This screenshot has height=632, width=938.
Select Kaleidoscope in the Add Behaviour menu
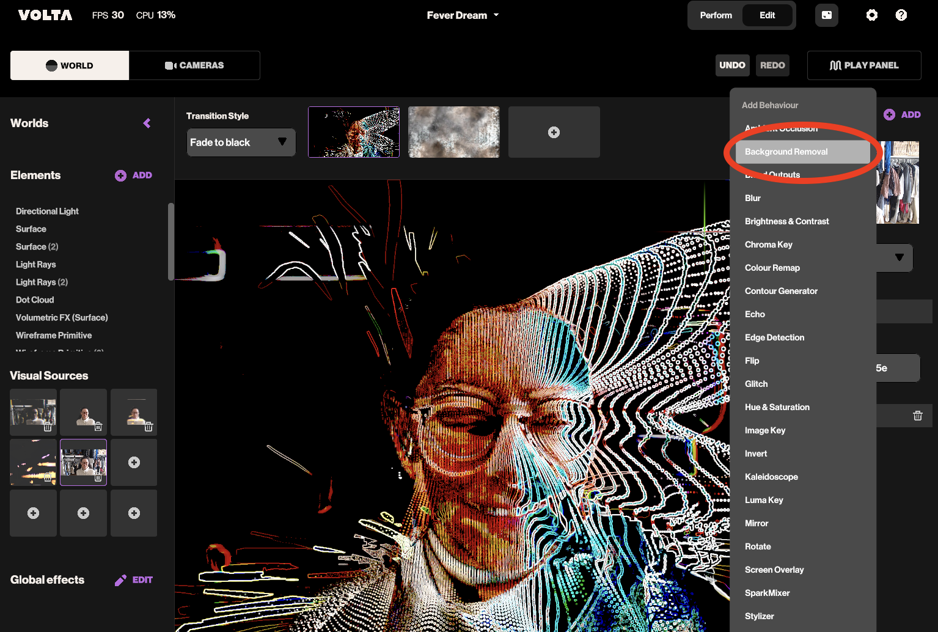(x=771, y=477)
